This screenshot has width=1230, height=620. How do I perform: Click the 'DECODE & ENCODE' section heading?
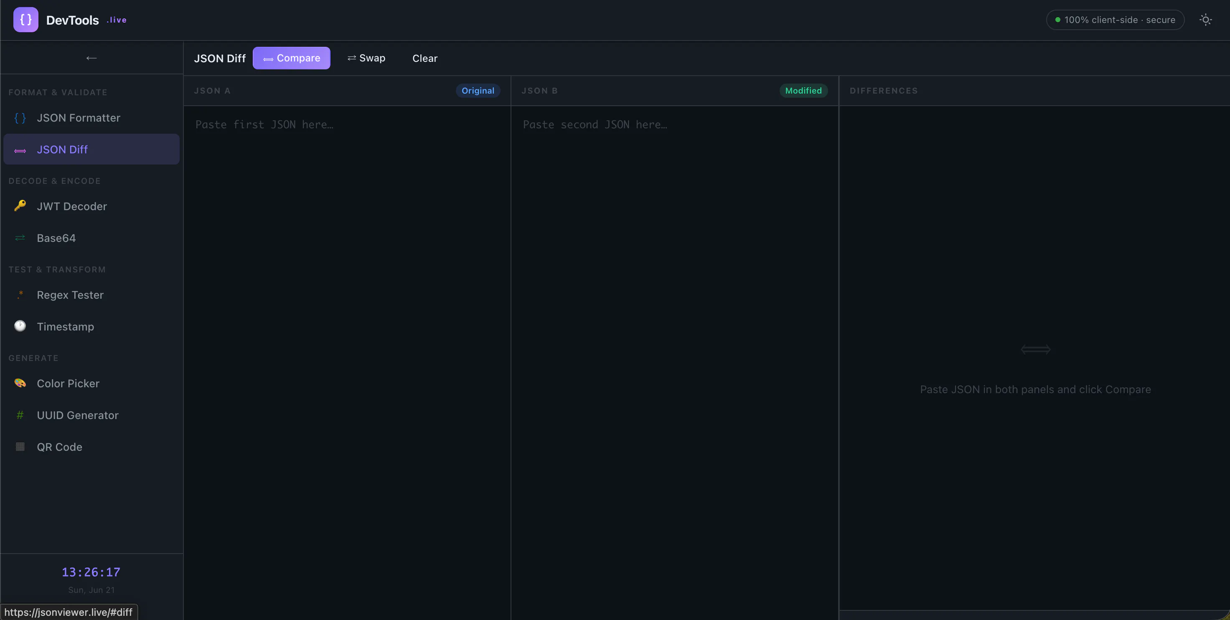54,180
